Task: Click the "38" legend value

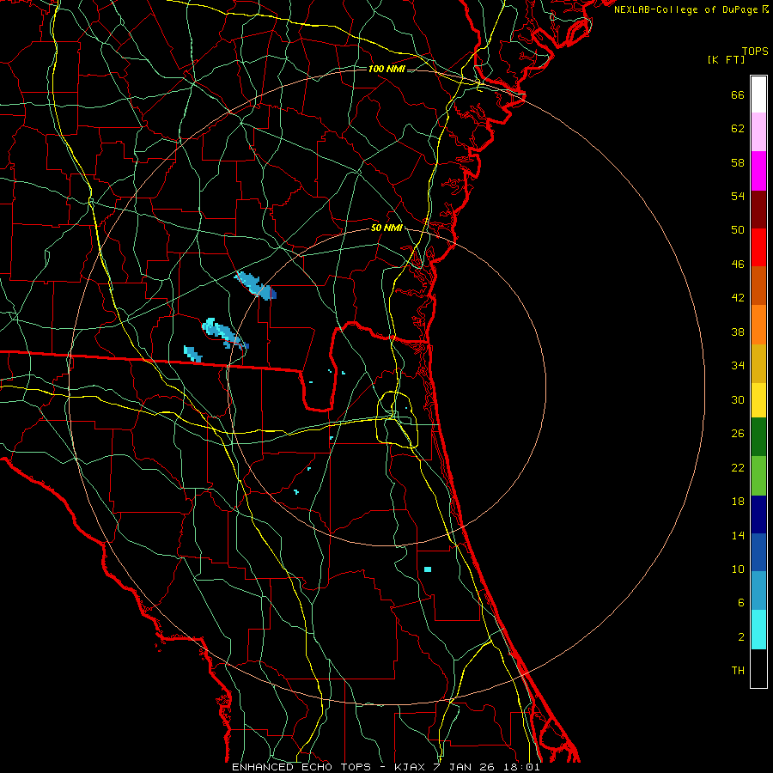Action: coord(738,332)
